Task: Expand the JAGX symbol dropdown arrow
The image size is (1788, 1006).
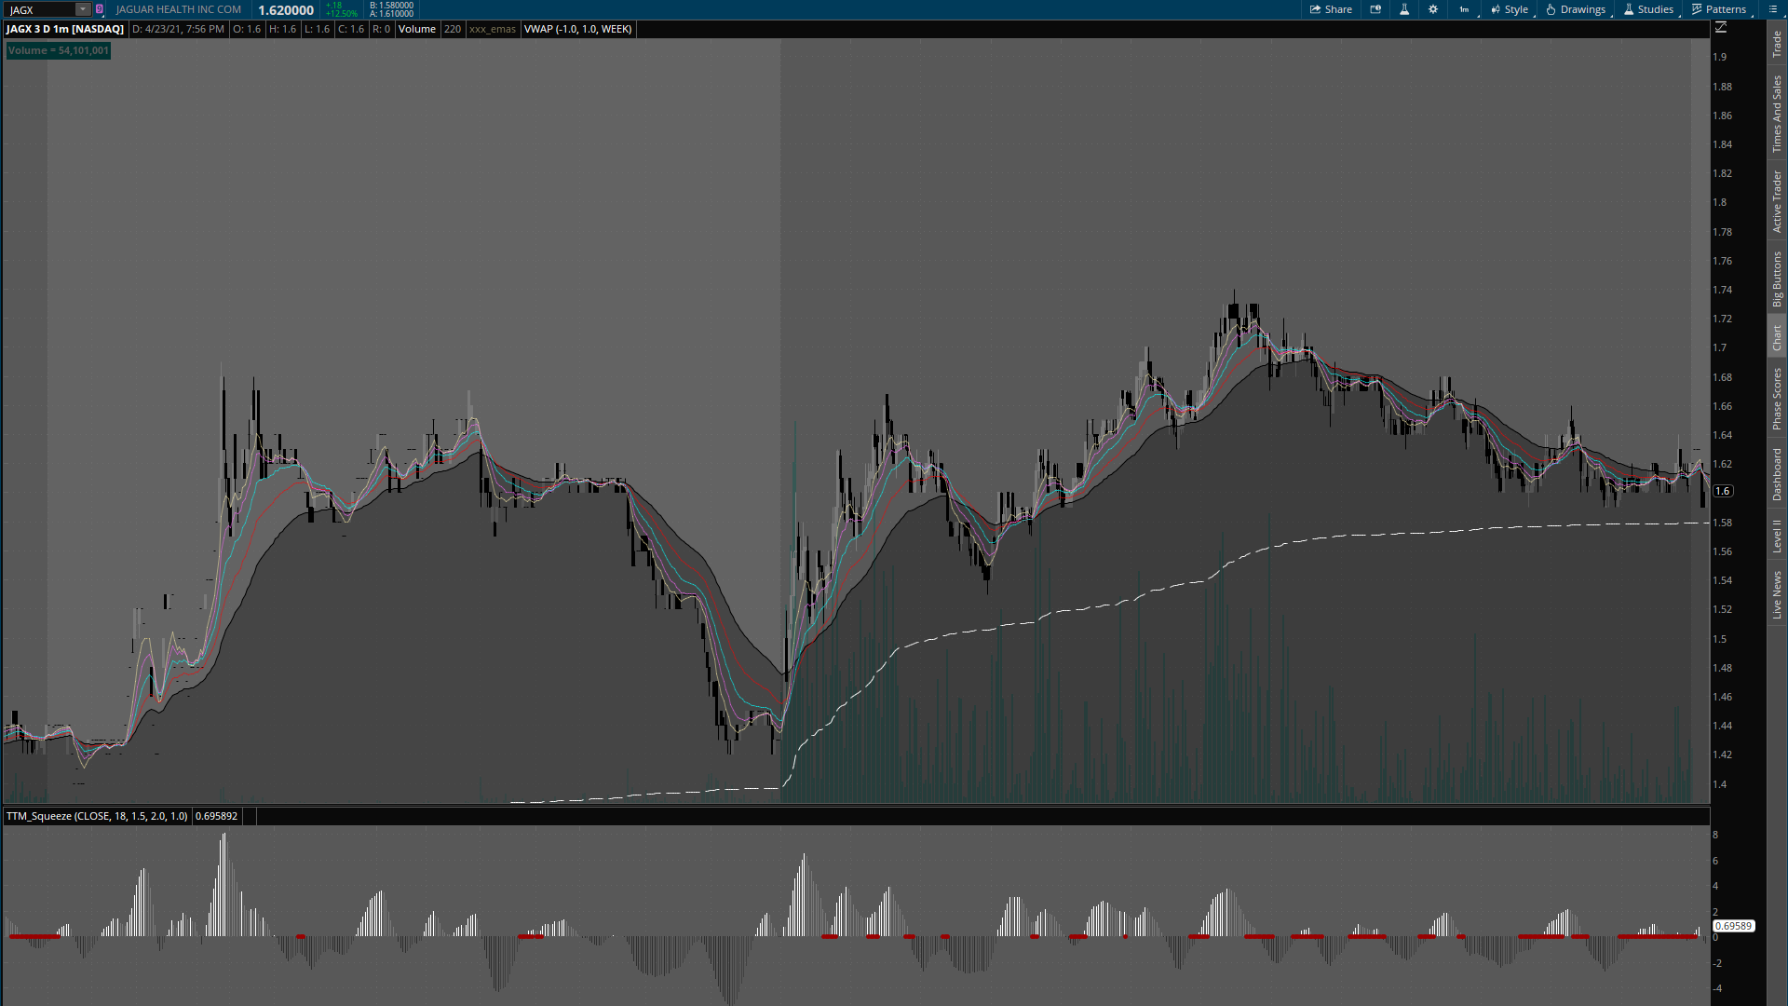Action: [x=83, y=9]
